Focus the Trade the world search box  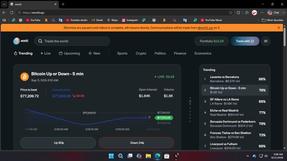[72, 41]
